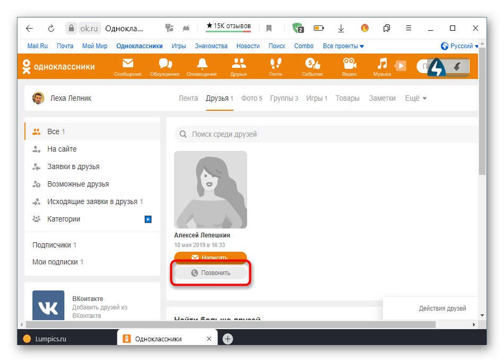This screenshot has height=362, width=504.
Task: Open the "Ещё" dropdown on the profile
Action: tap(415, 98)
